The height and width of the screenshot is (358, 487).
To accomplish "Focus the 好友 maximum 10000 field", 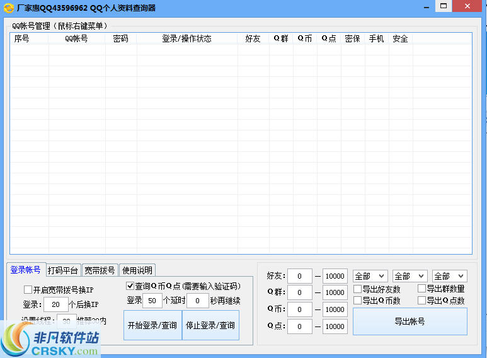I will (335, 276).
